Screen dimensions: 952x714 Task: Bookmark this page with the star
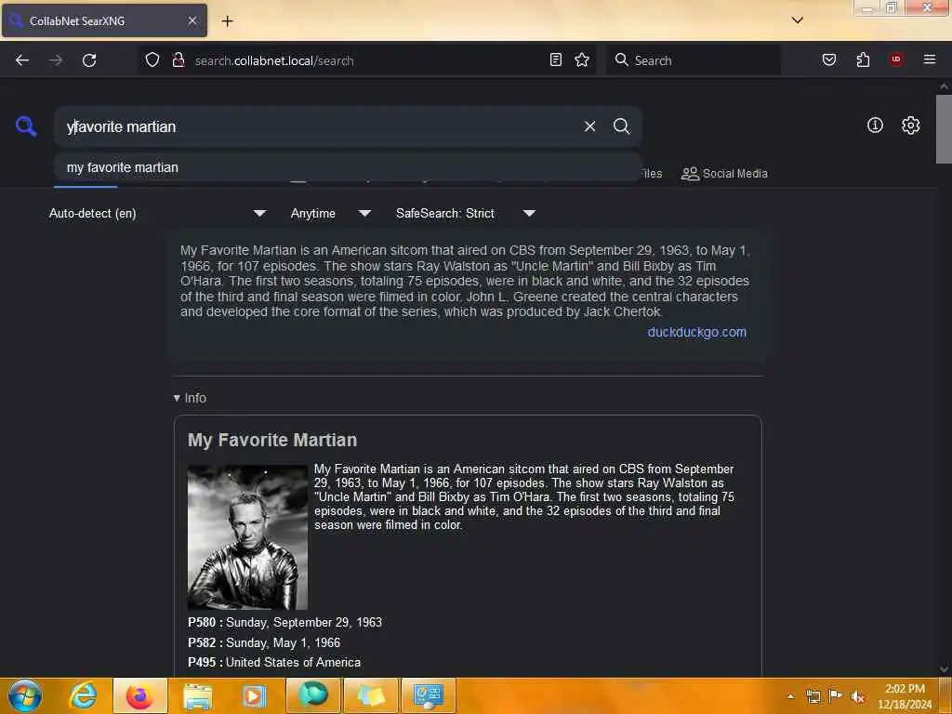tap(582, 60)
